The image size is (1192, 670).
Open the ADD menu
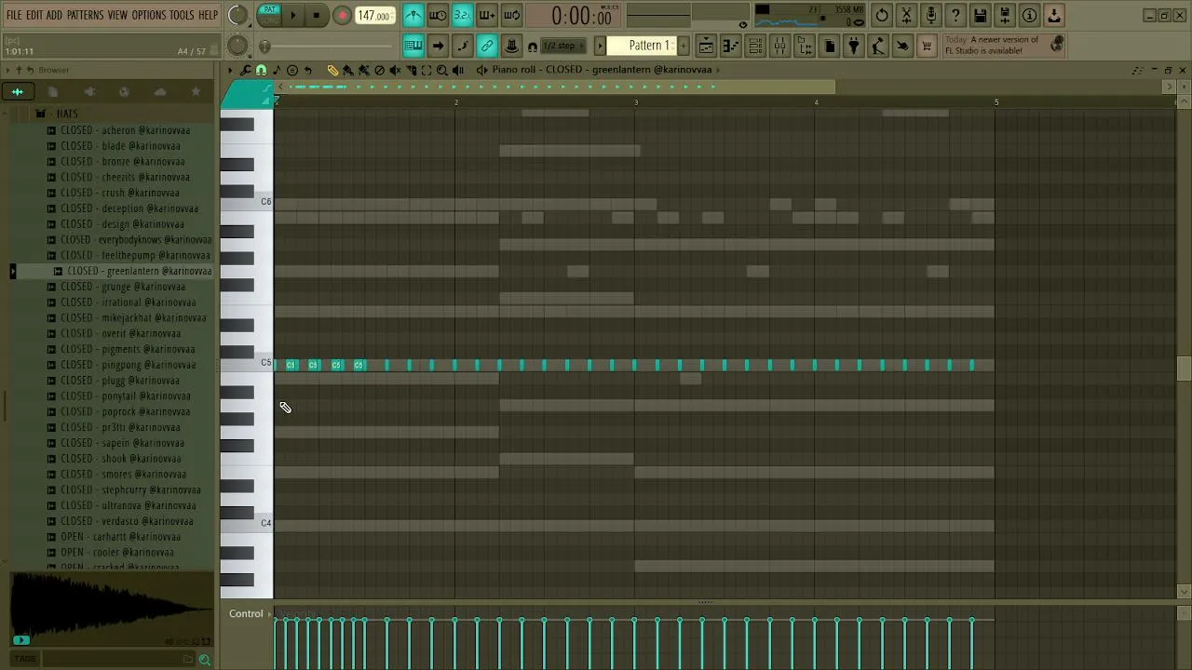[x=54, y=15]
